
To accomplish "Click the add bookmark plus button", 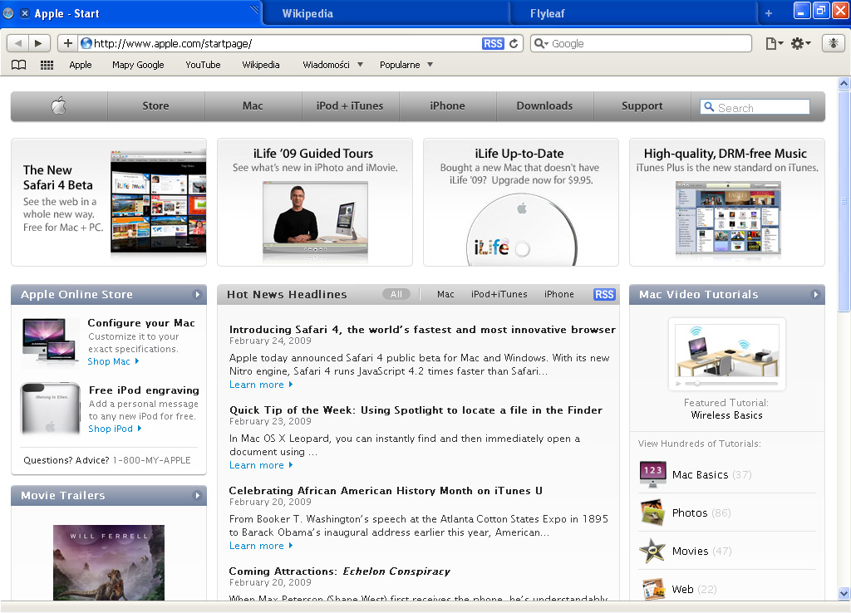I will pos(68,43).
